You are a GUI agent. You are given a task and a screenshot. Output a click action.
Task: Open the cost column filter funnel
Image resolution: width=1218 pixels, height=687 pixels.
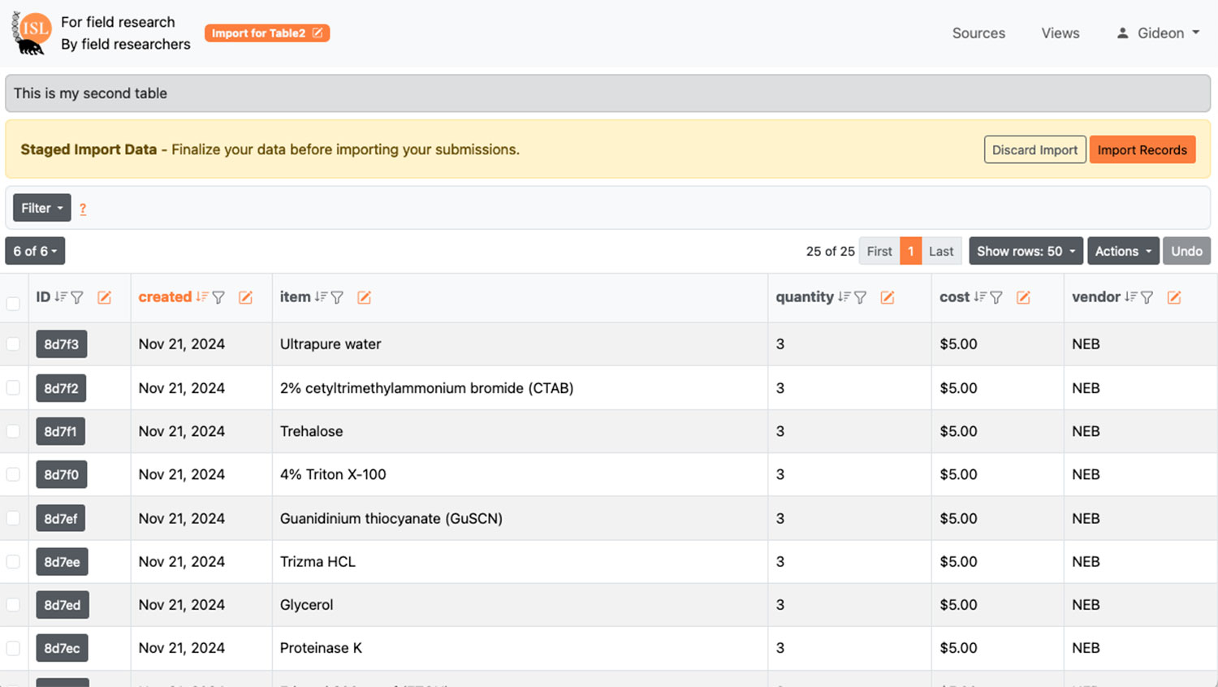pyautogui.click(x=996, y=297)
